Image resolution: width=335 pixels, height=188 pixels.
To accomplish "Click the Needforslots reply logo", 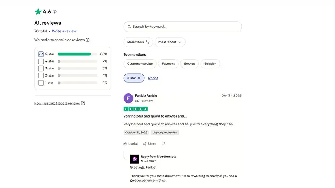I will (135, 159).
